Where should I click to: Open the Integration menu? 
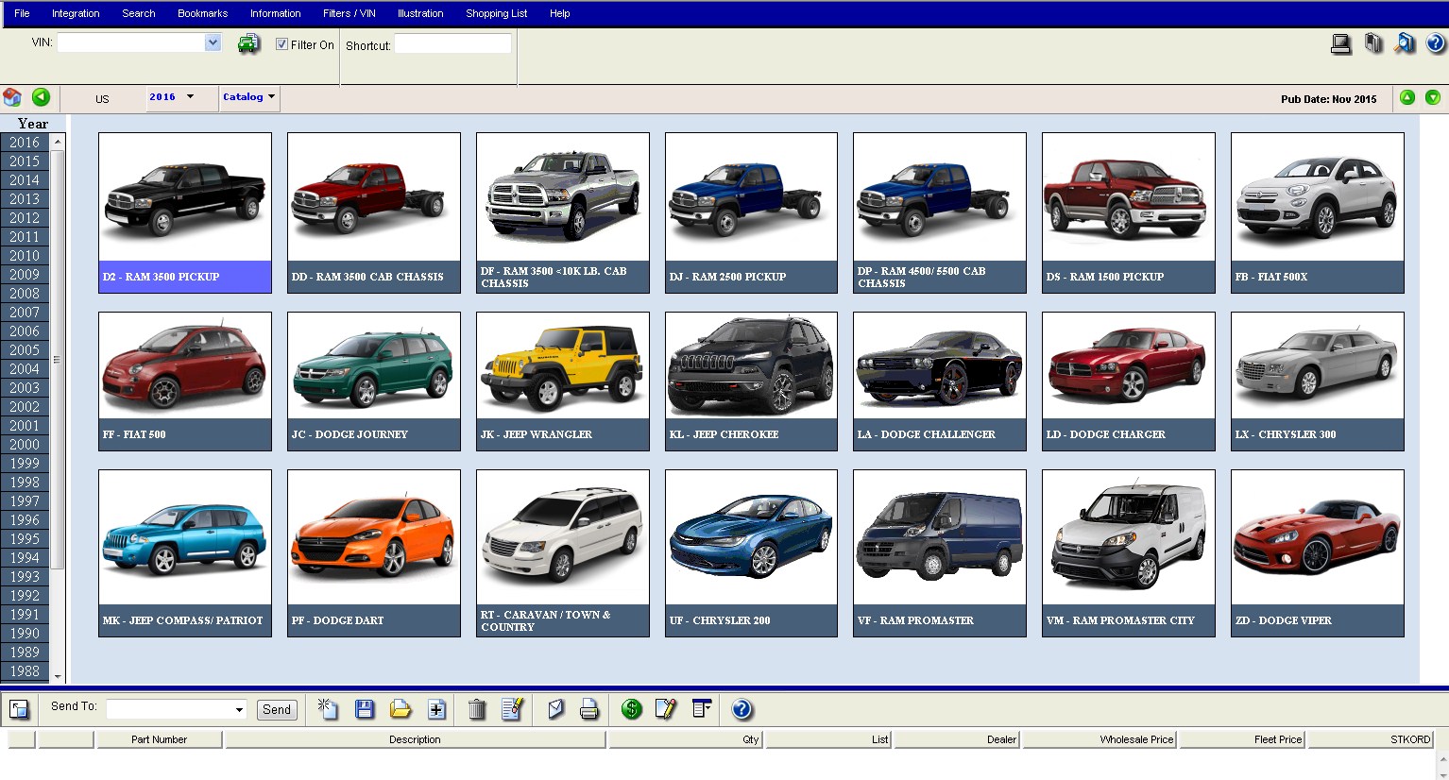point(76,13)
